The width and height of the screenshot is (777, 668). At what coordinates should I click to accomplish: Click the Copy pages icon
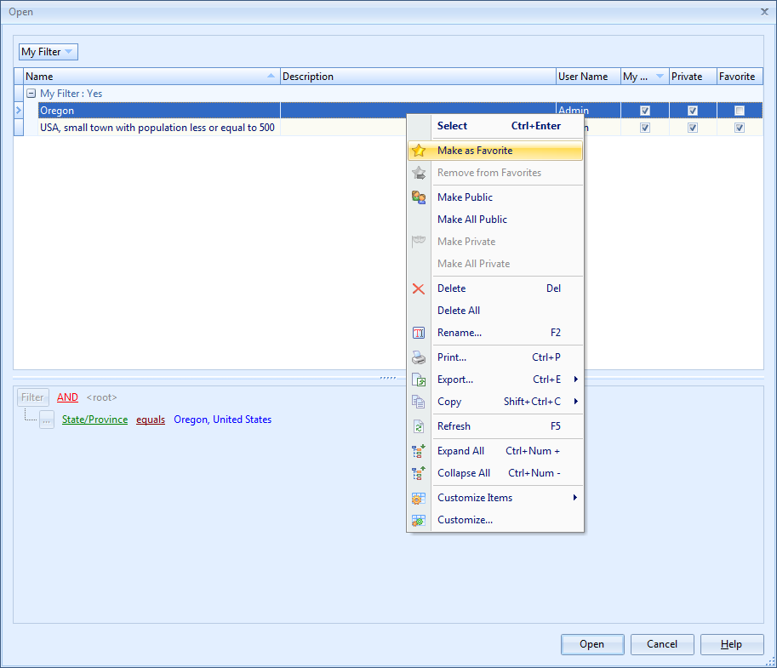click(419, 402)
